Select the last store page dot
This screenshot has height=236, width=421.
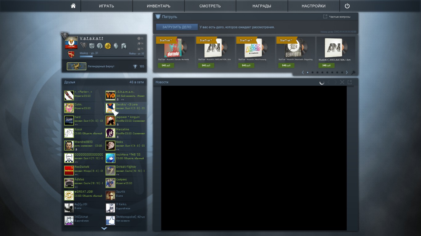pos(342,73)
